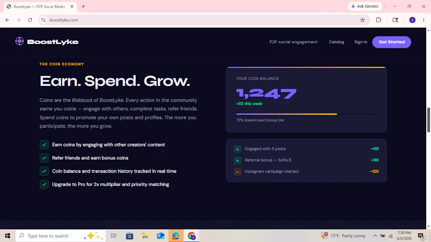431x242 pixels.
Task: Click checkmark beside Refer friends and earn
Action: coord(44,158)
